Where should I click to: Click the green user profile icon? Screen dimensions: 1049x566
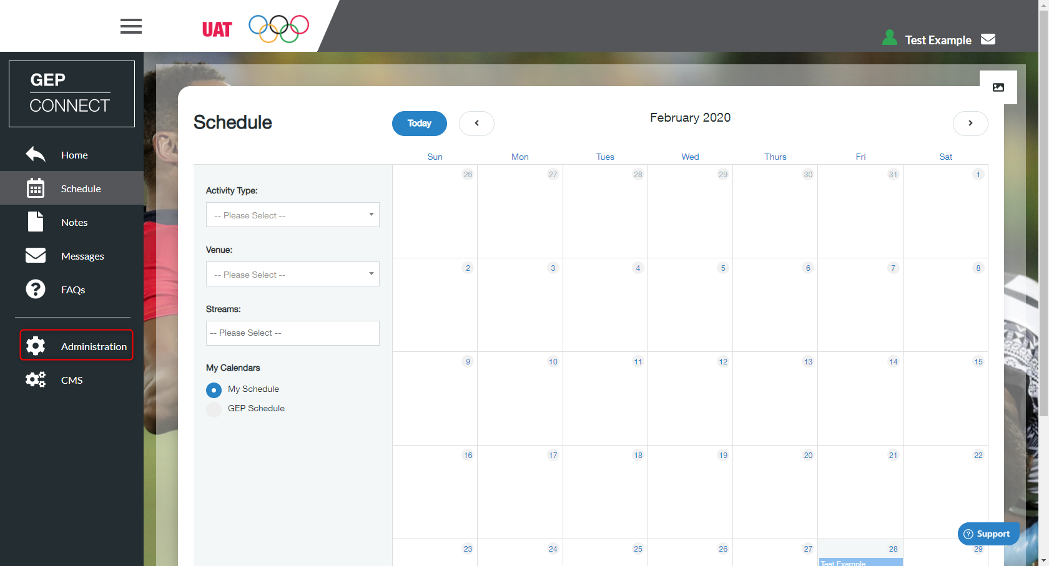coord(890,37)
